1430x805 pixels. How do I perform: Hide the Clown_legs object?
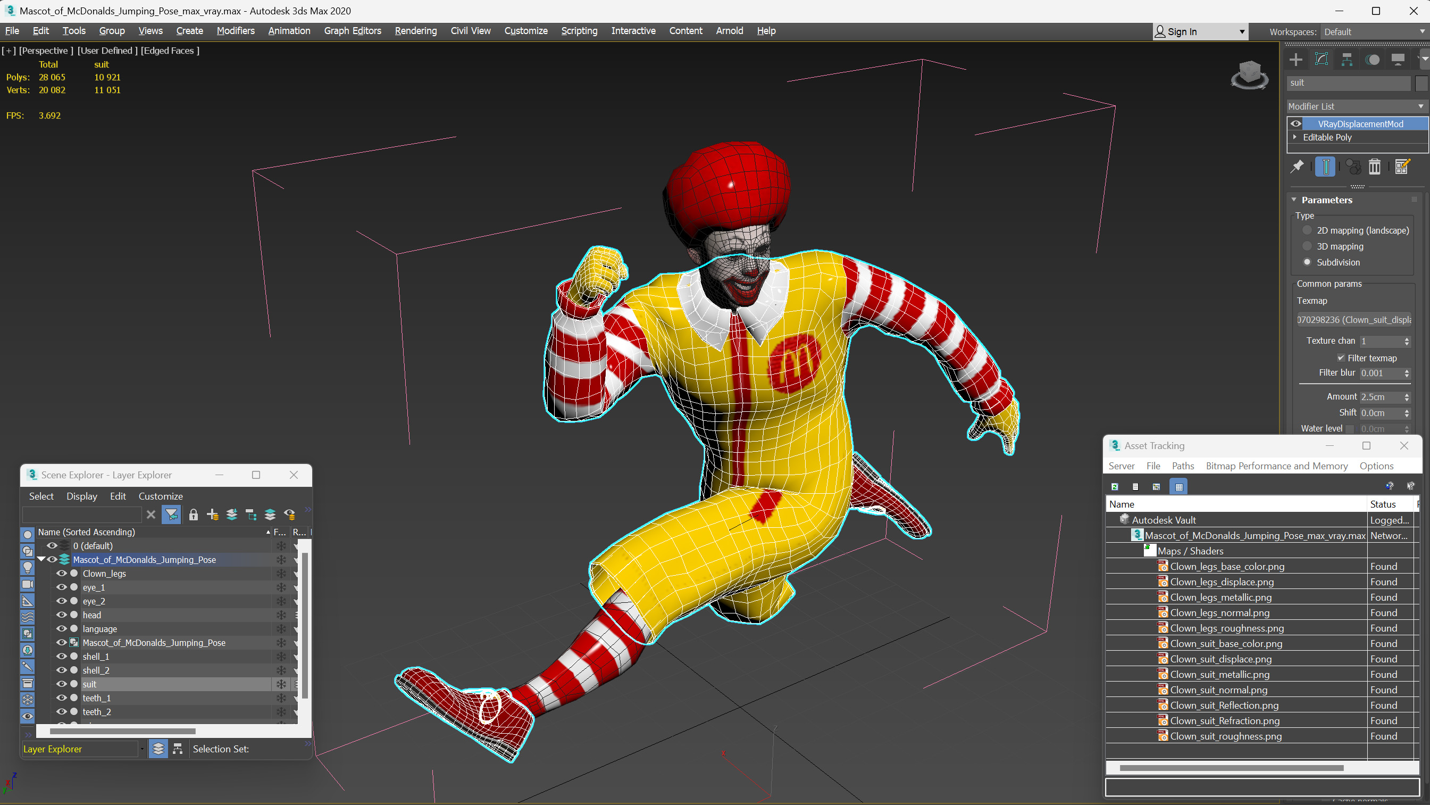[x=62, y=574]
